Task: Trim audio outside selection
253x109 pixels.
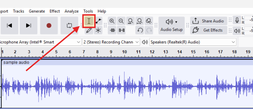Action: (112, 30)
